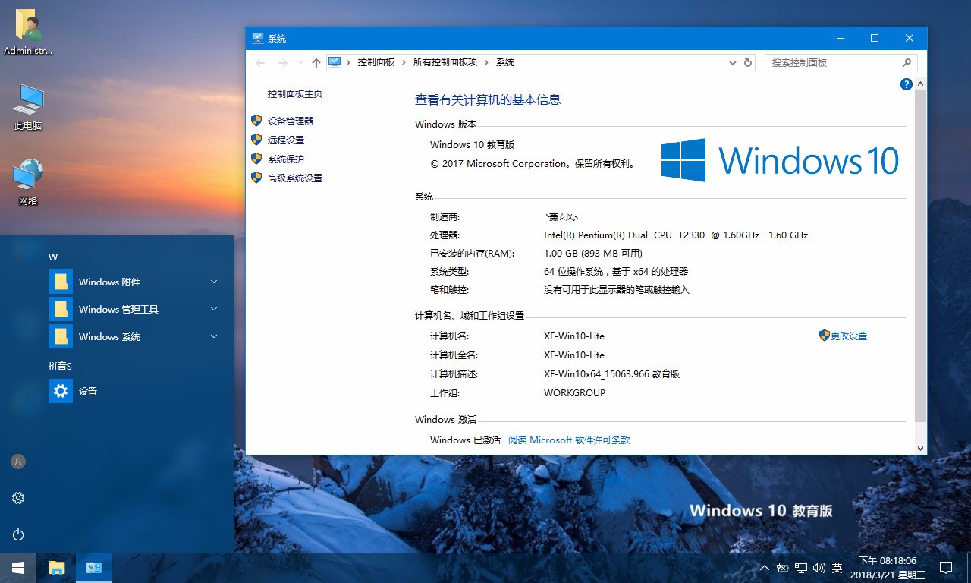Click the 更改设置 link
The width and height of the screenshot is (971, 583).
(849, 336)
